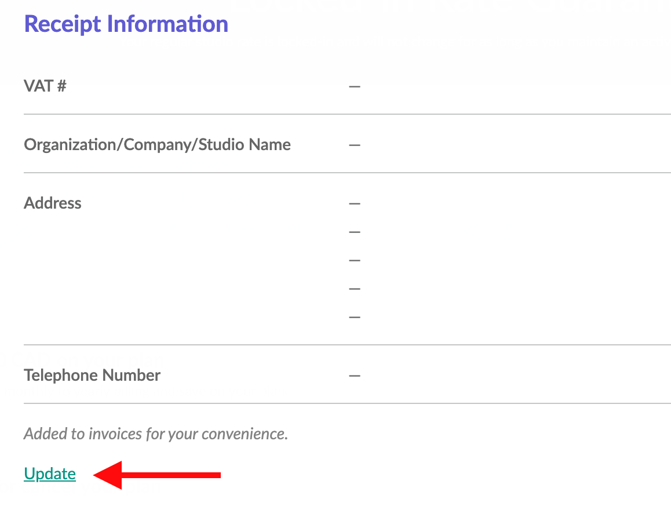
Task: Click the VAT # label
Action: [45, 86]
